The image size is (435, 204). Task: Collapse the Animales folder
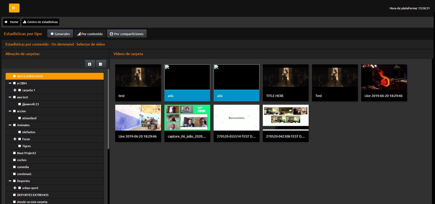[x=10, y=125]
